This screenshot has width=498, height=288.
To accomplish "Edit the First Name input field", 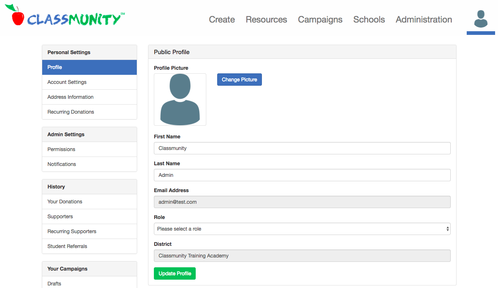I will tap(302, 148).
